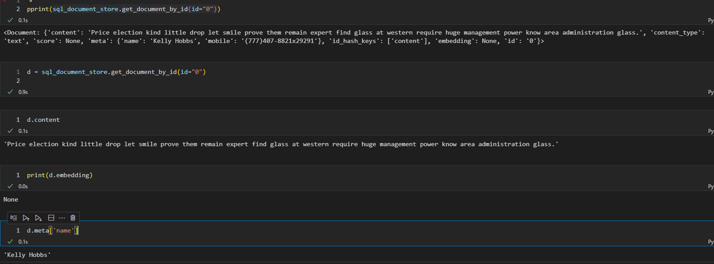The width and height of the screenshot is (714, 264).
Task: Click the None output of print(d.embedding)
Action: point(11,199)
